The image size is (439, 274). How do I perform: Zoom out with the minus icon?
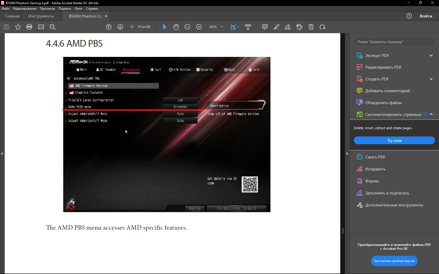pyautogui.click(x=187, y=27)
